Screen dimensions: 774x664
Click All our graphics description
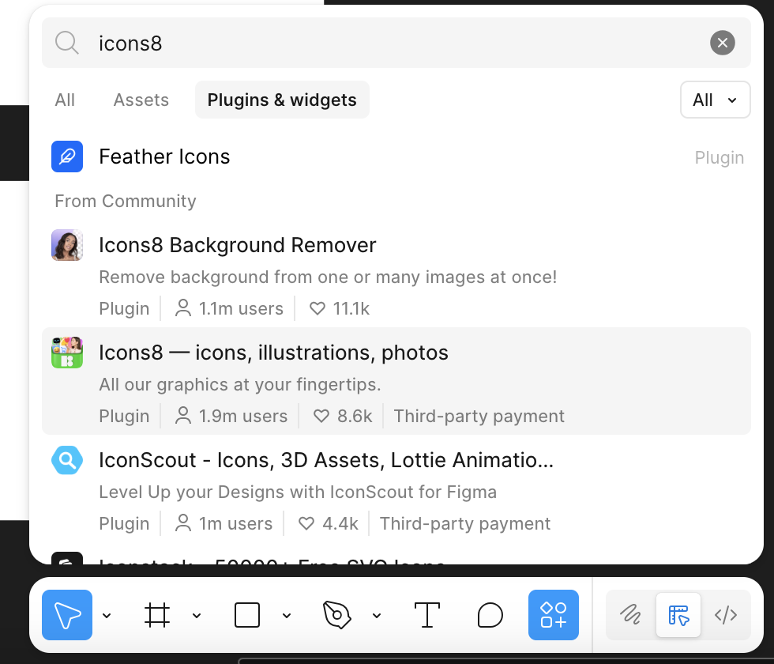pos(240,384)
